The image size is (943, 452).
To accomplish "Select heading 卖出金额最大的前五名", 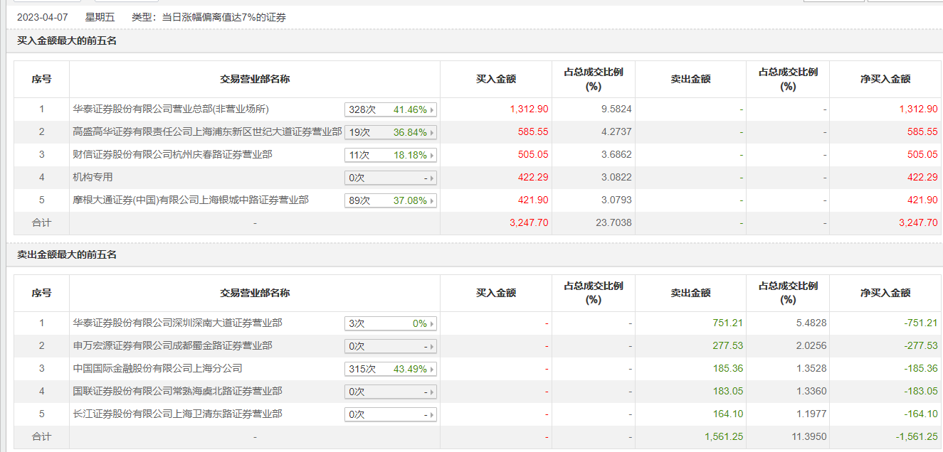I will 67,254.
